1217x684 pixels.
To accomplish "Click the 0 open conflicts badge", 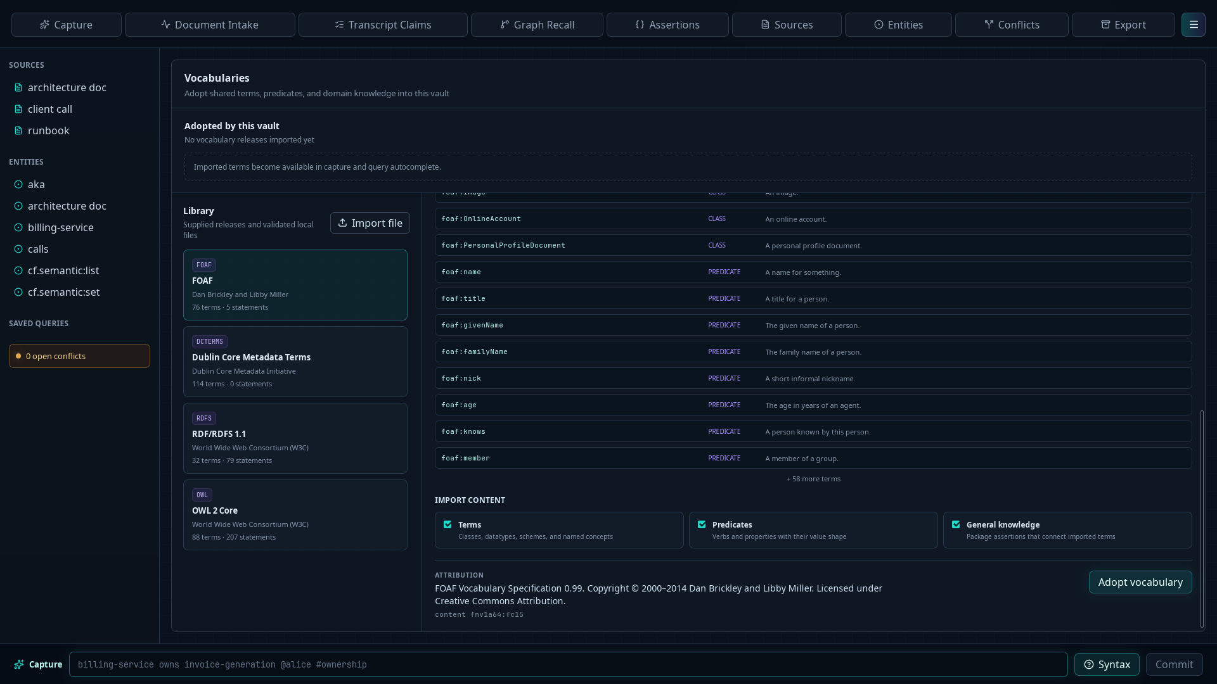I will tap(79, 356).
